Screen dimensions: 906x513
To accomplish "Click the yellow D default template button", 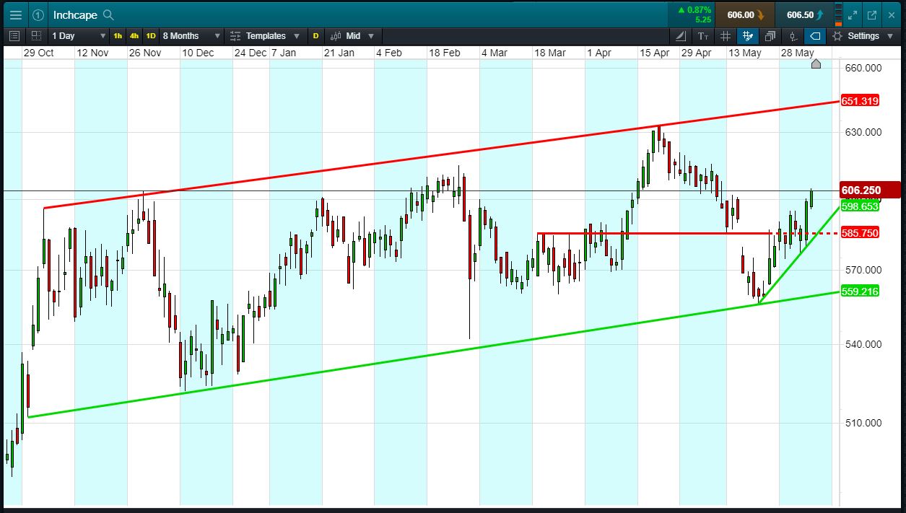I will pyautogui.click(x=315, y=35).
